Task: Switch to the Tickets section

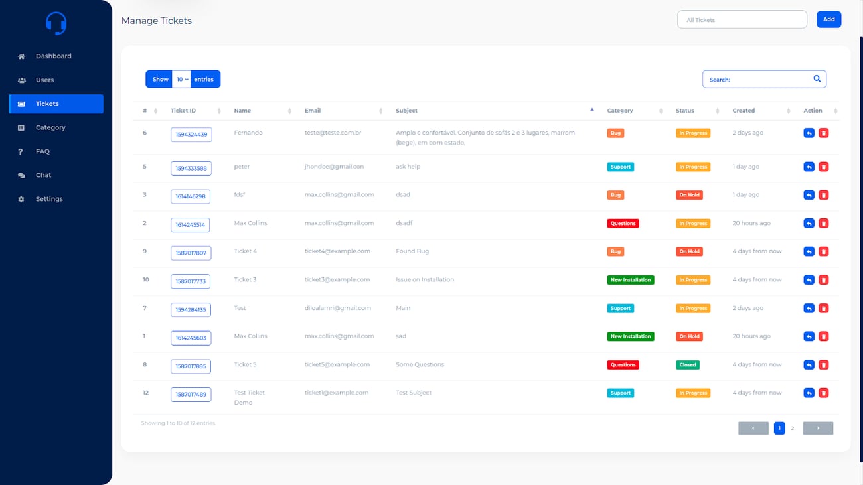Action: tap(46, 104)
